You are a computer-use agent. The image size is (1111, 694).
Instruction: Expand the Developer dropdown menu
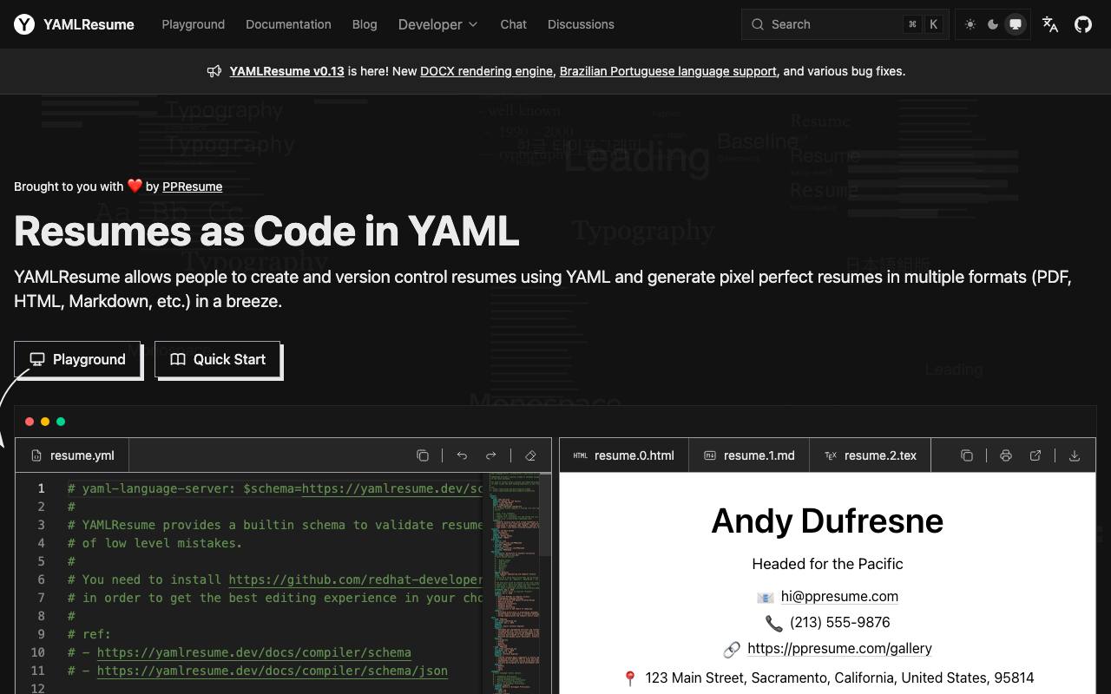(x=438, y=24)
